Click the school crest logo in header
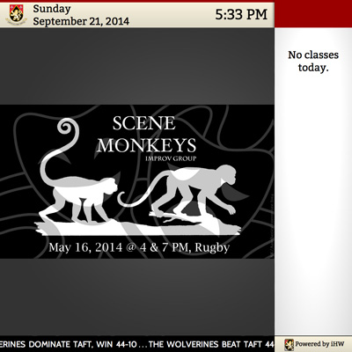Screen dimensions: 352x352 click(16, 15)
